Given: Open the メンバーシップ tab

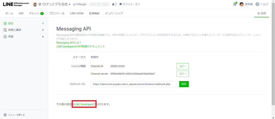Looking at the screenshot, I should [x=114, y=13].
